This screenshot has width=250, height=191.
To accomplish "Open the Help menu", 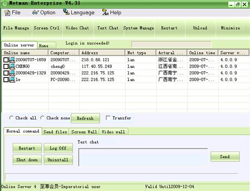I will [x=112, y=13].
